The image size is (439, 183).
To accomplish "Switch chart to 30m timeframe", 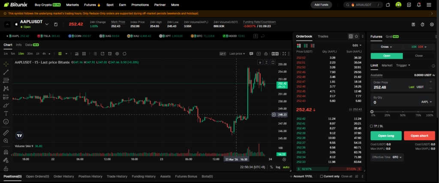I will pos(30,53).
